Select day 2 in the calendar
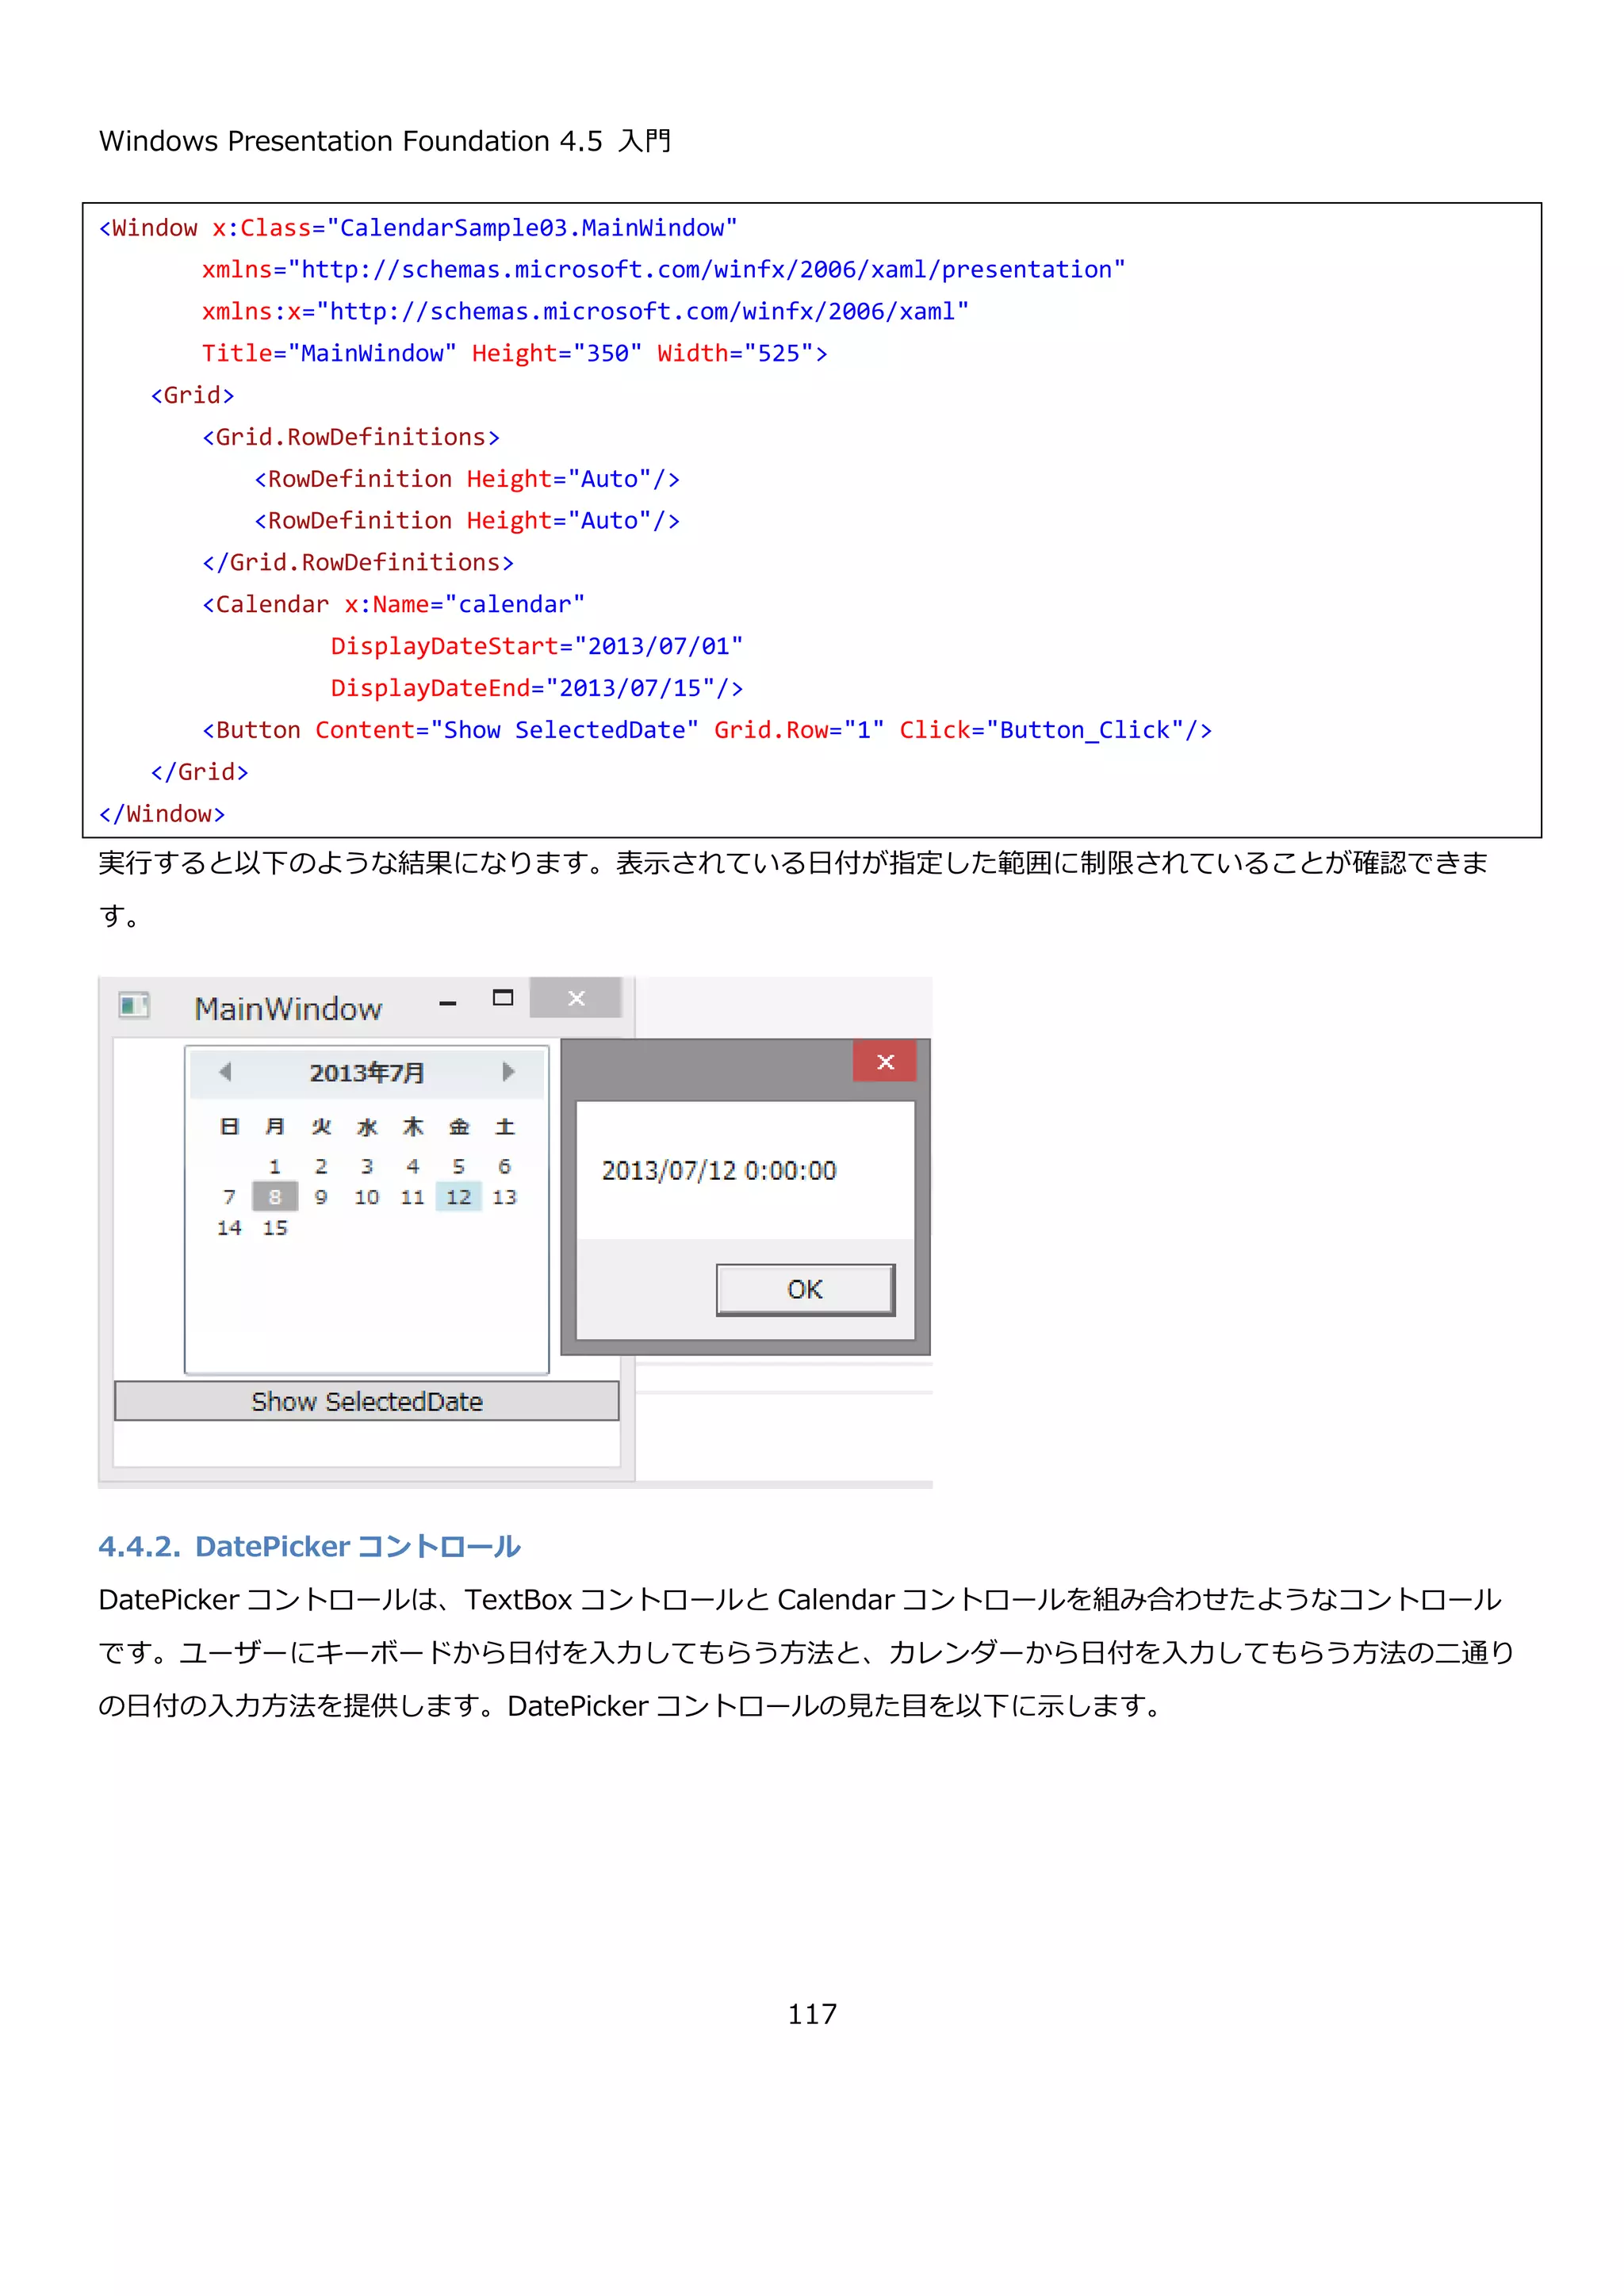Screen dimensions: 1624x2296 click(321, 1166)
